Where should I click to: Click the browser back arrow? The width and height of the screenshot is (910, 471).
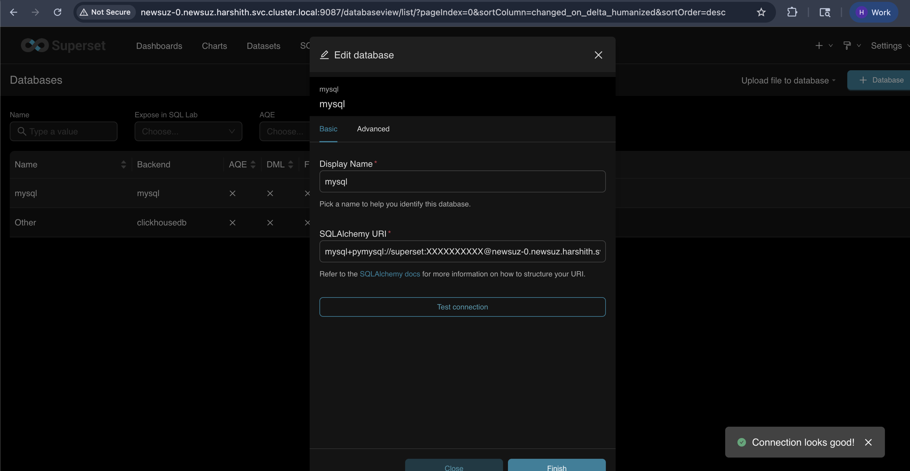pyautogui.click(x=14, y=12)
